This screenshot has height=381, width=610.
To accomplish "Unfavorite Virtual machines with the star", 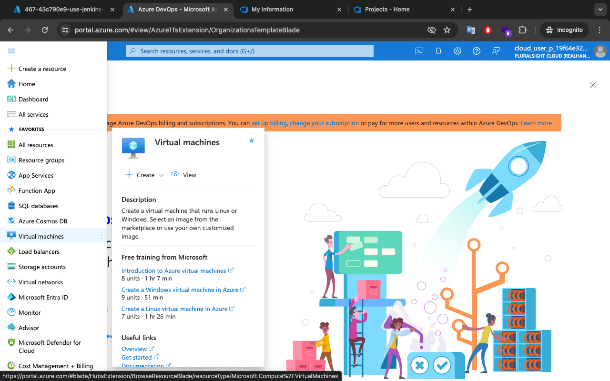I will pyautogui.click(x=252, y=141).
